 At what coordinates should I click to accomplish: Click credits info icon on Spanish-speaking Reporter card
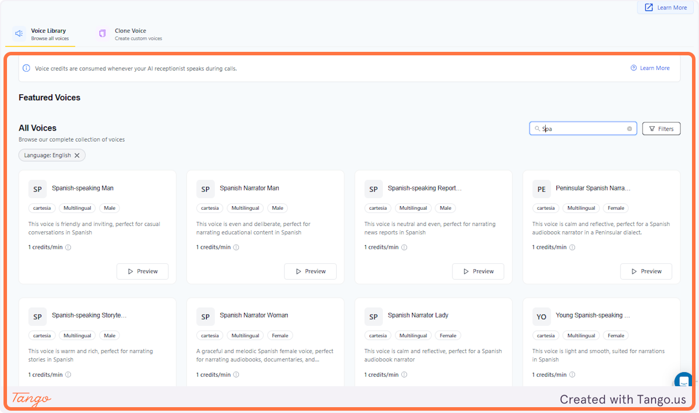point(404,248)
